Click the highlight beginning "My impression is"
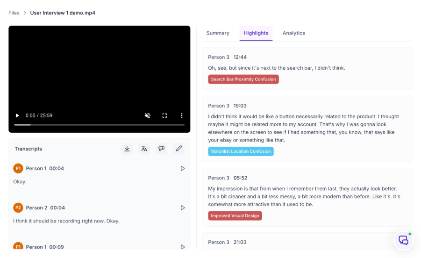The width and height of the screenshot is (421, 258). (304, 196)
